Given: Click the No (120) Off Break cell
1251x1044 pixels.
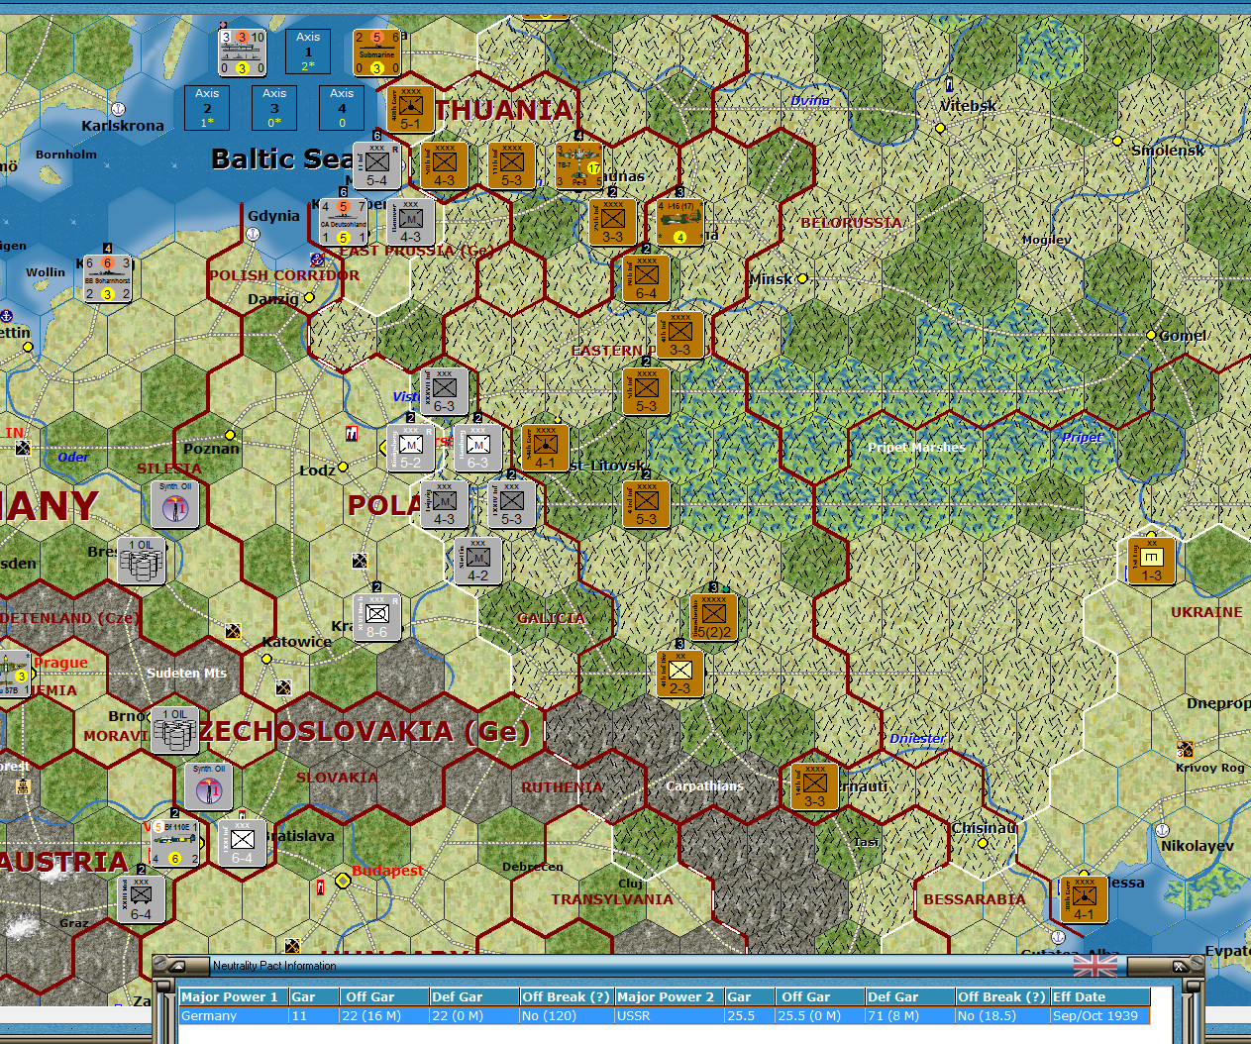Looking at the screenshot, I should (x=567, y=1016).
